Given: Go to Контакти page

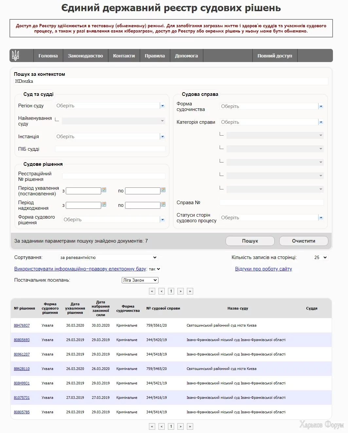Looking at the screenshot, I should [124, 56].
